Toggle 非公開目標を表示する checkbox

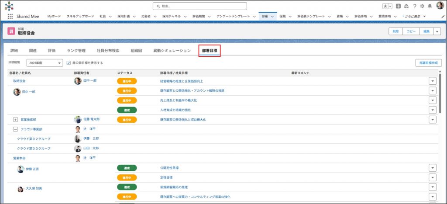(x=69, y=63)
